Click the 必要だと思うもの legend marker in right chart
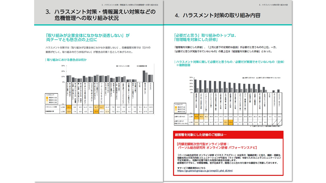The image size is (326, 183). (243, 78)
